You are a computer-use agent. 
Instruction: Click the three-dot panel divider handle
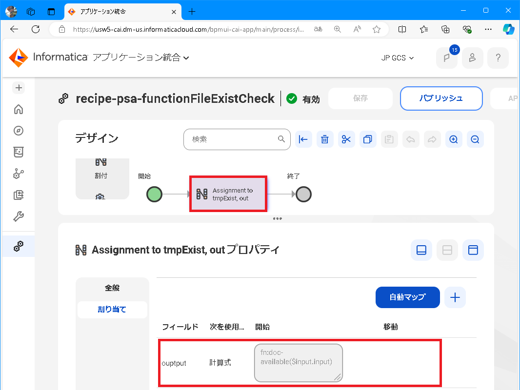pos(277,218)
